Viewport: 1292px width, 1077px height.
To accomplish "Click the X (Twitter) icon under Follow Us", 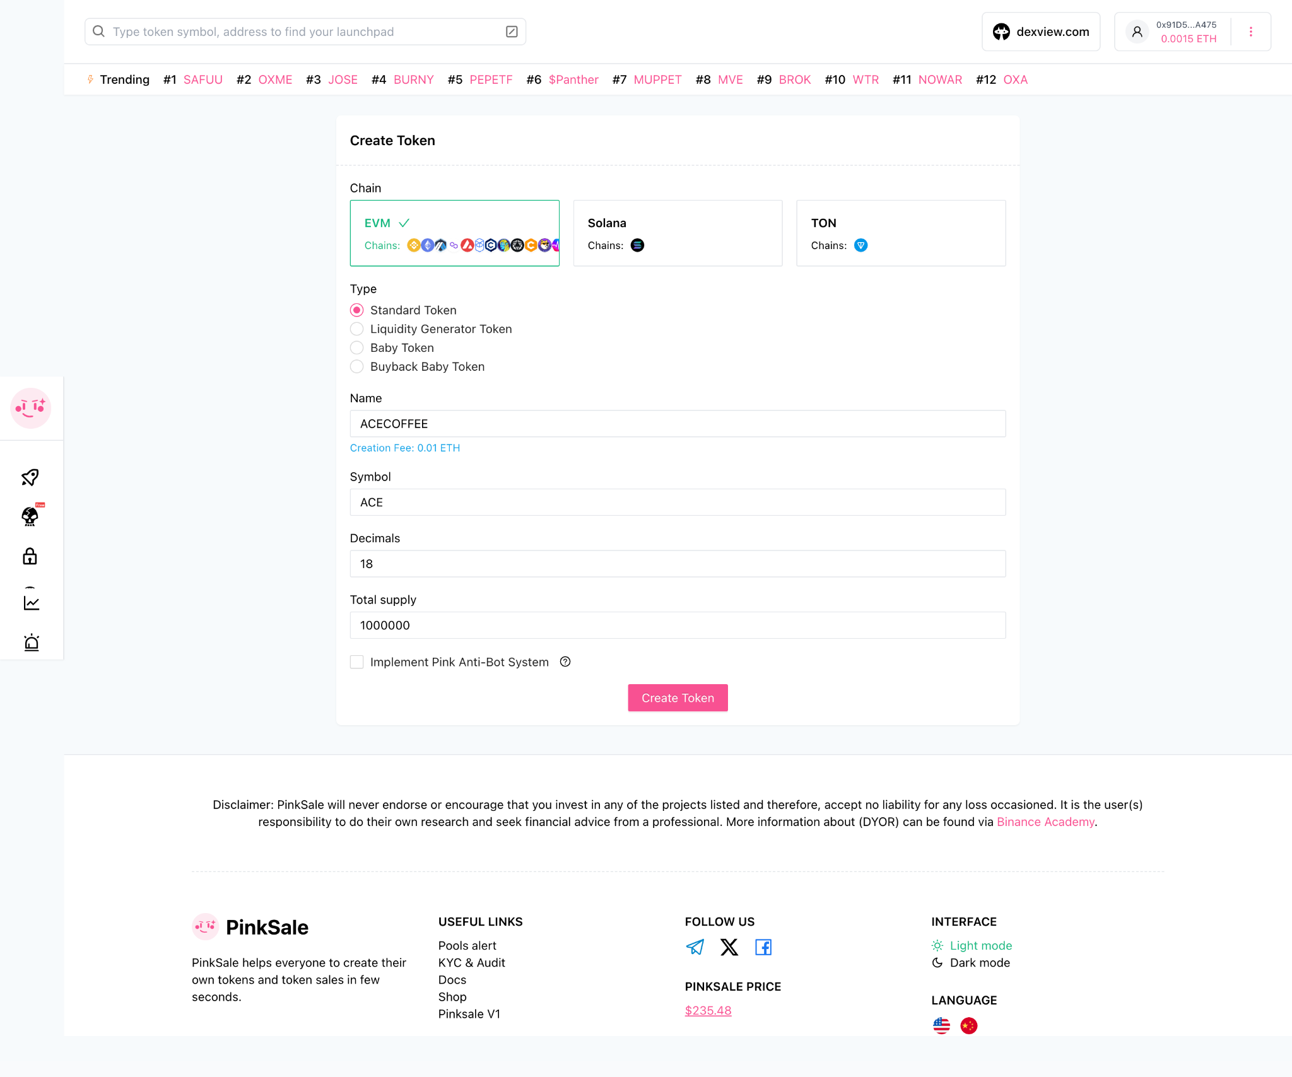I will click(x=729, y=946).
